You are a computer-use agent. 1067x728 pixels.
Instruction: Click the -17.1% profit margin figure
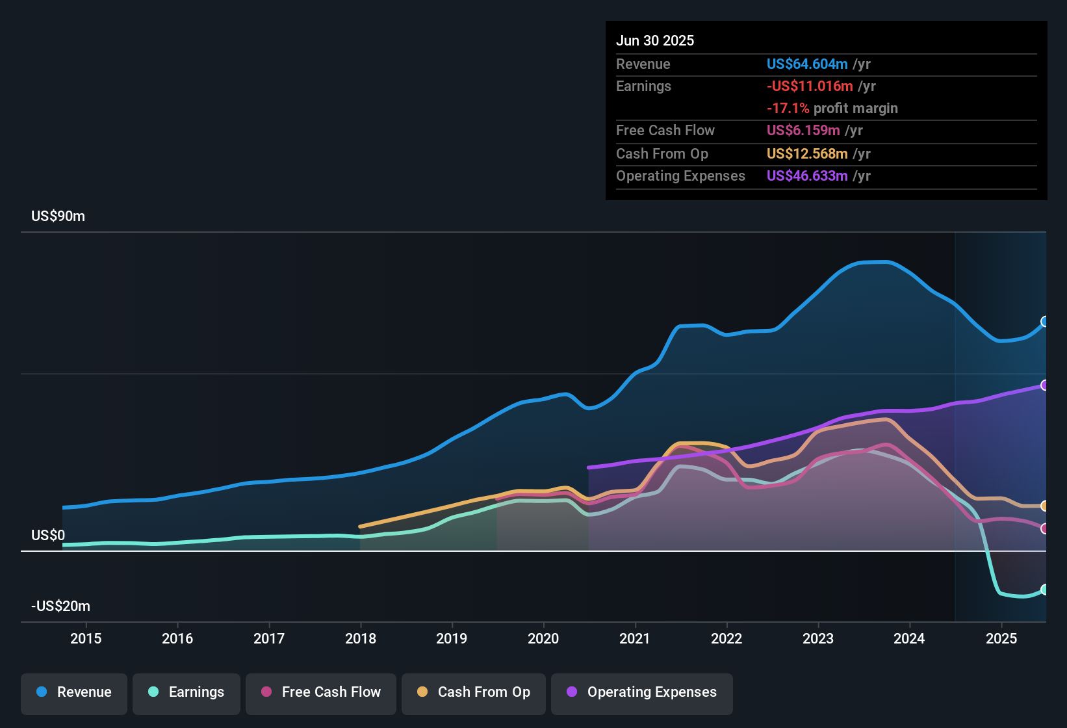click(x=788, y=108)
